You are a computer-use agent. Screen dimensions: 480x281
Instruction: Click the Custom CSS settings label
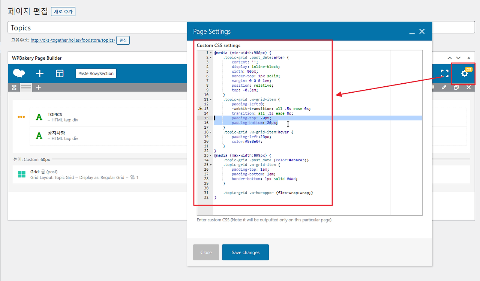pyautogui.click(x=219, y=45)
